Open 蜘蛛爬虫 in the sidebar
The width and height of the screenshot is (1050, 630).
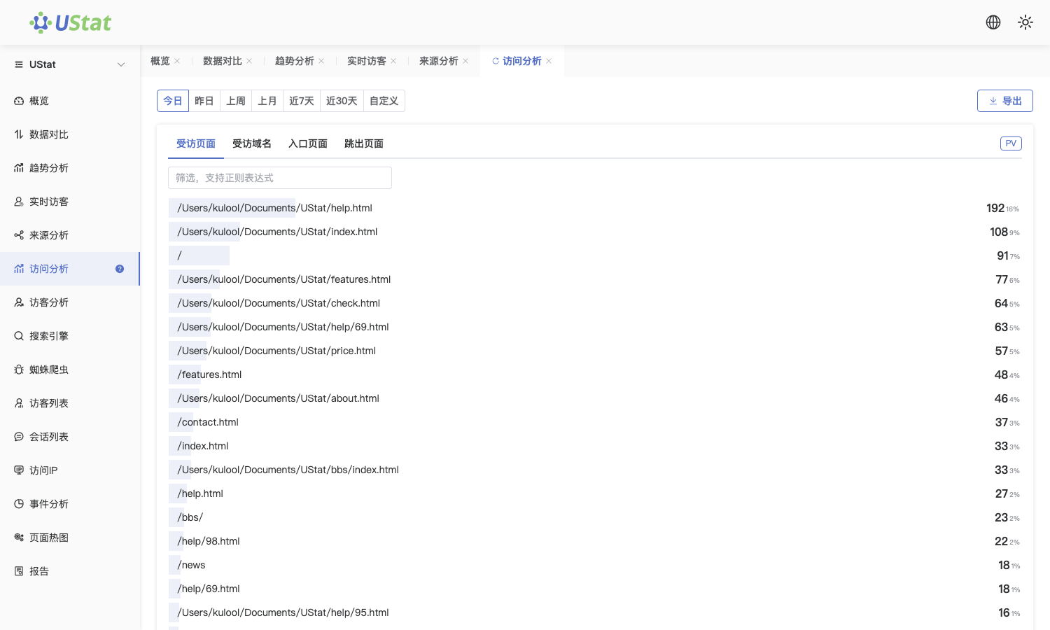pos(70,370)
